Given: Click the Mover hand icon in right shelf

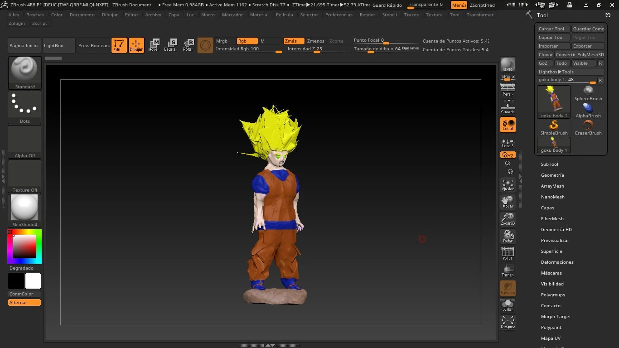Looking at the screenshot, I should [x=508, y=202].
